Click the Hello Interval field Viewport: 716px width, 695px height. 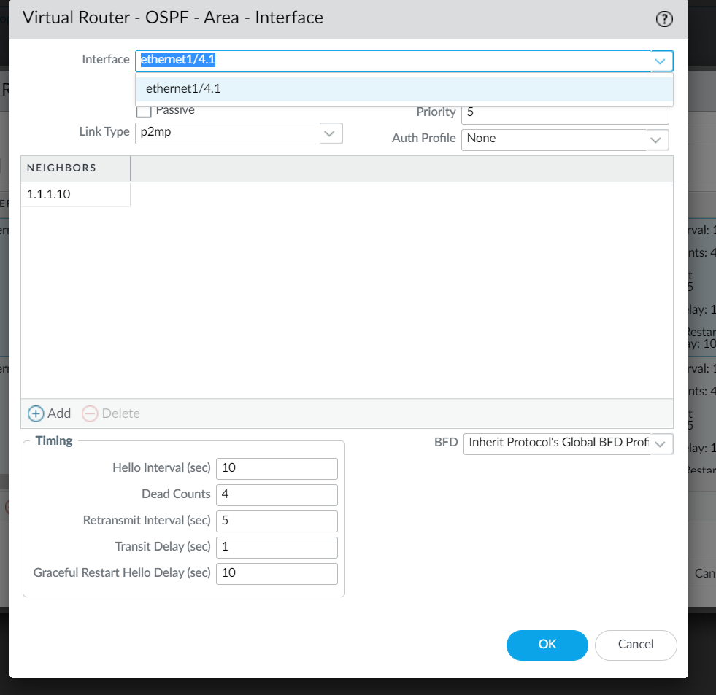pyautogui.click(x=277, y=468)
